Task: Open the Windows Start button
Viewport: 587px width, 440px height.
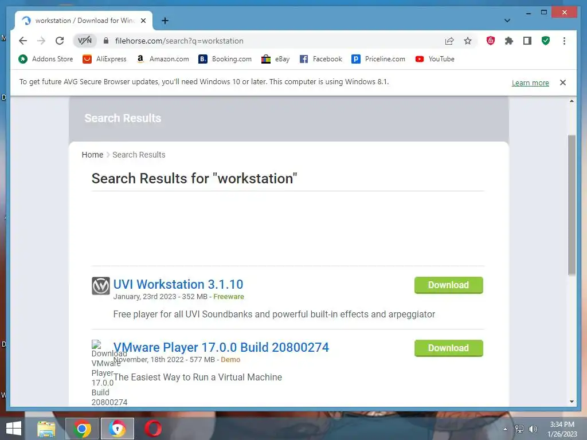Action: pos(14,429)
